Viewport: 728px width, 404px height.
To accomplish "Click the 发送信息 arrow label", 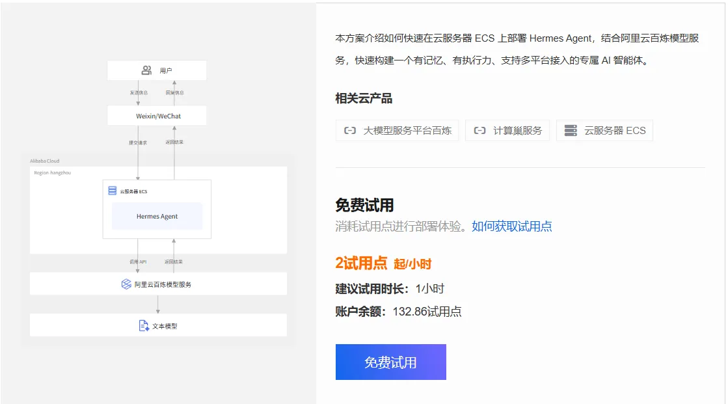I will [x=139, y=92].
